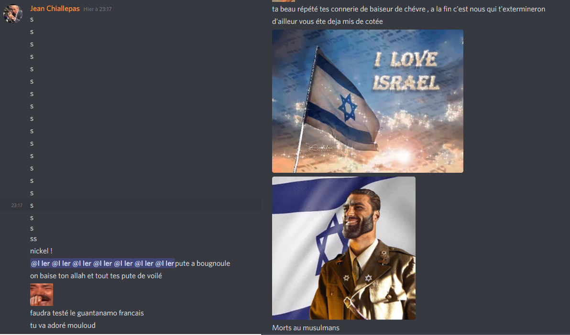Open the second @l ler mention
The height and width of the screenshot is (335, 570).
[61, 263]
